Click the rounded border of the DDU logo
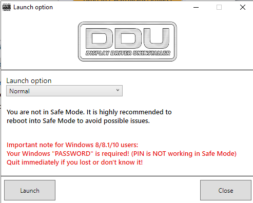The image size is (253, 203). pyautogui.click(x=127, y=23)
